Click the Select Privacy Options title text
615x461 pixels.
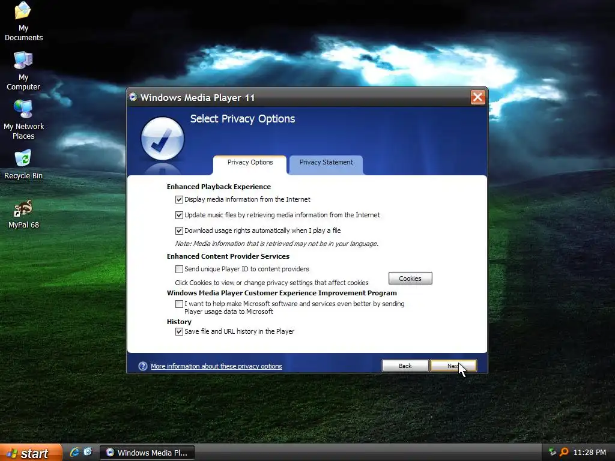[x=243, y=119]
